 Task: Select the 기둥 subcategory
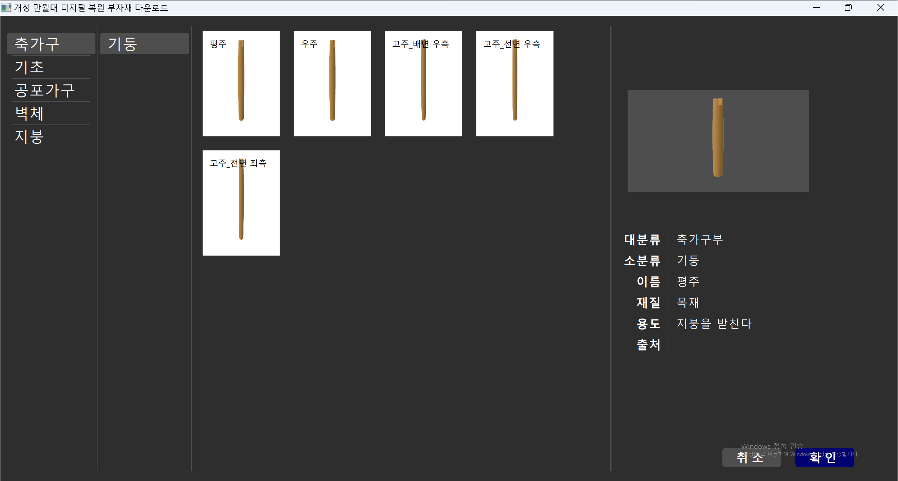point(144,44)
